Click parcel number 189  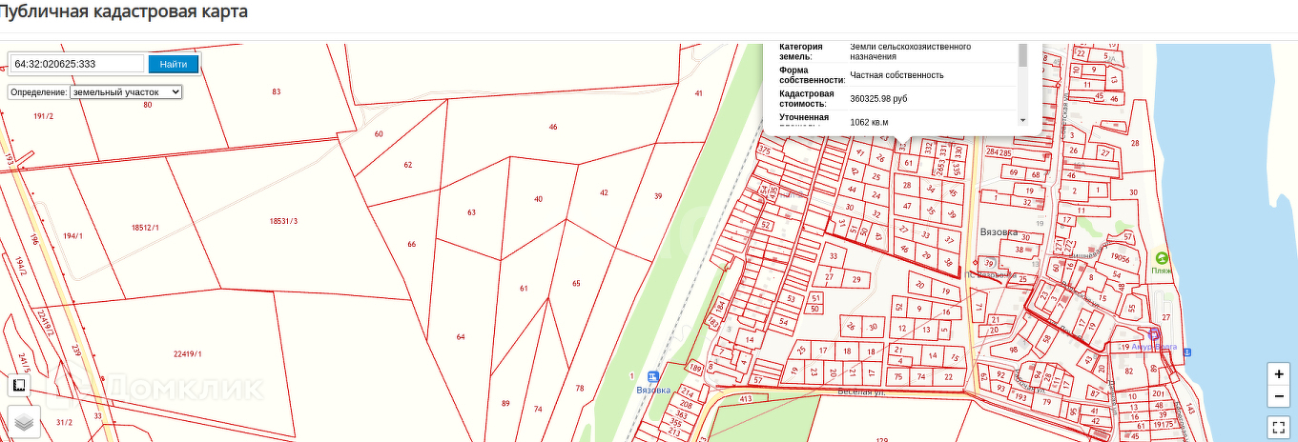click(696, 369)
